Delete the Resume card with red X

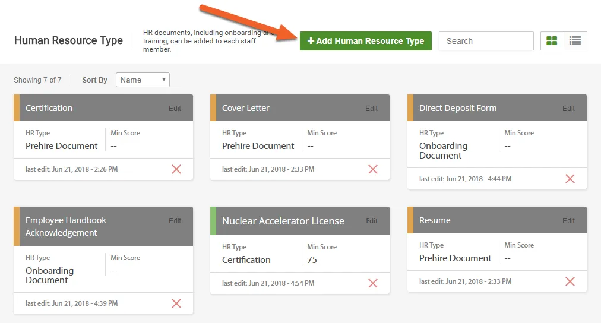(570, 281)
